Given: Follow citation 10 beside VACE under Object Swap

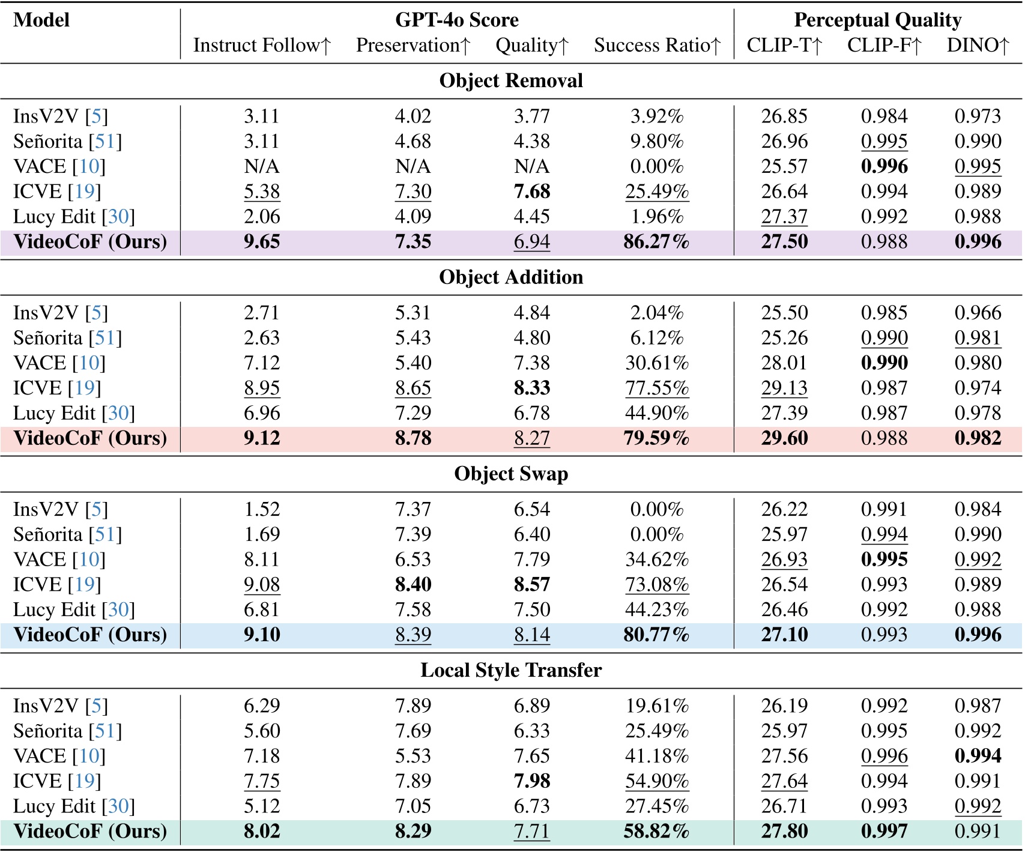Looking at the screenshot, I should click(89, 560).
